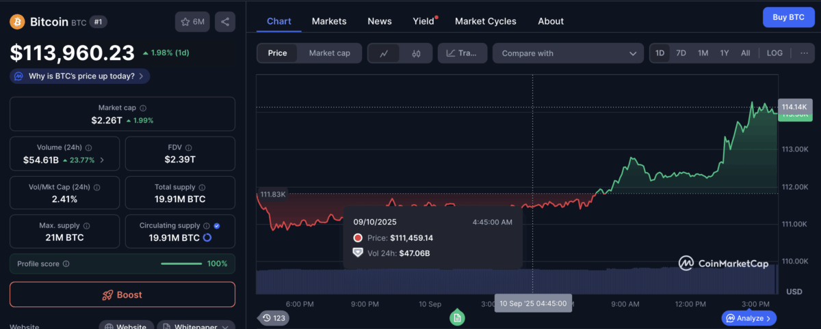
Task: Click the #1 rank badge
Action: pos(99,22)
